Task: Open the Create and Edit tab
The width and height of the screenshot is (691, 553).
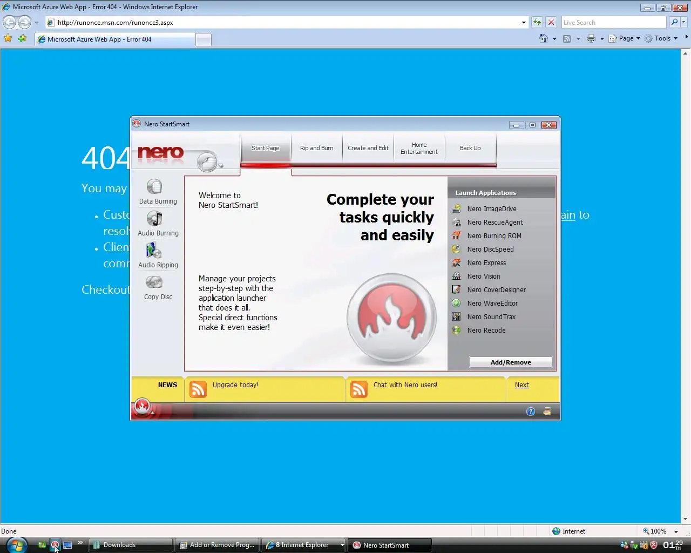Action: [x=368, y=148]
